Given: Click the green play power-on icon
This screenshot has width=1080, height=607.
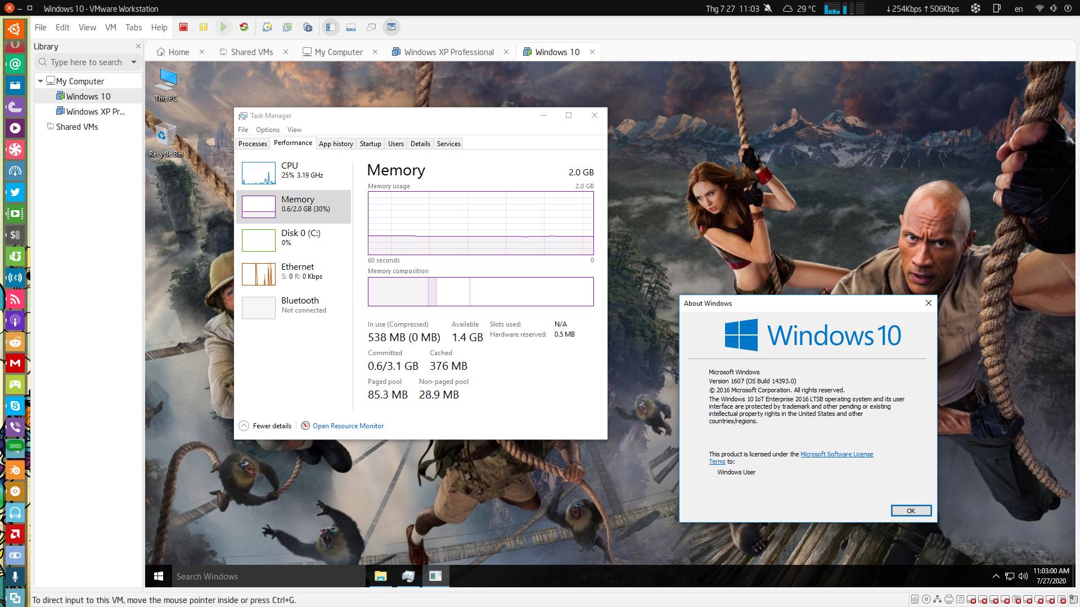Looking at the screenshot, I should 223,27.
